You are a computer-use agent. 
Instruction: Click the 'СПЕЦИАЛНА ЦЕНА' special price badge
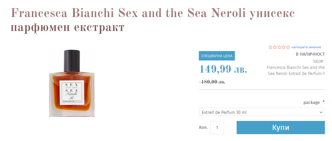pyautogui.click(x=217, y=56)
